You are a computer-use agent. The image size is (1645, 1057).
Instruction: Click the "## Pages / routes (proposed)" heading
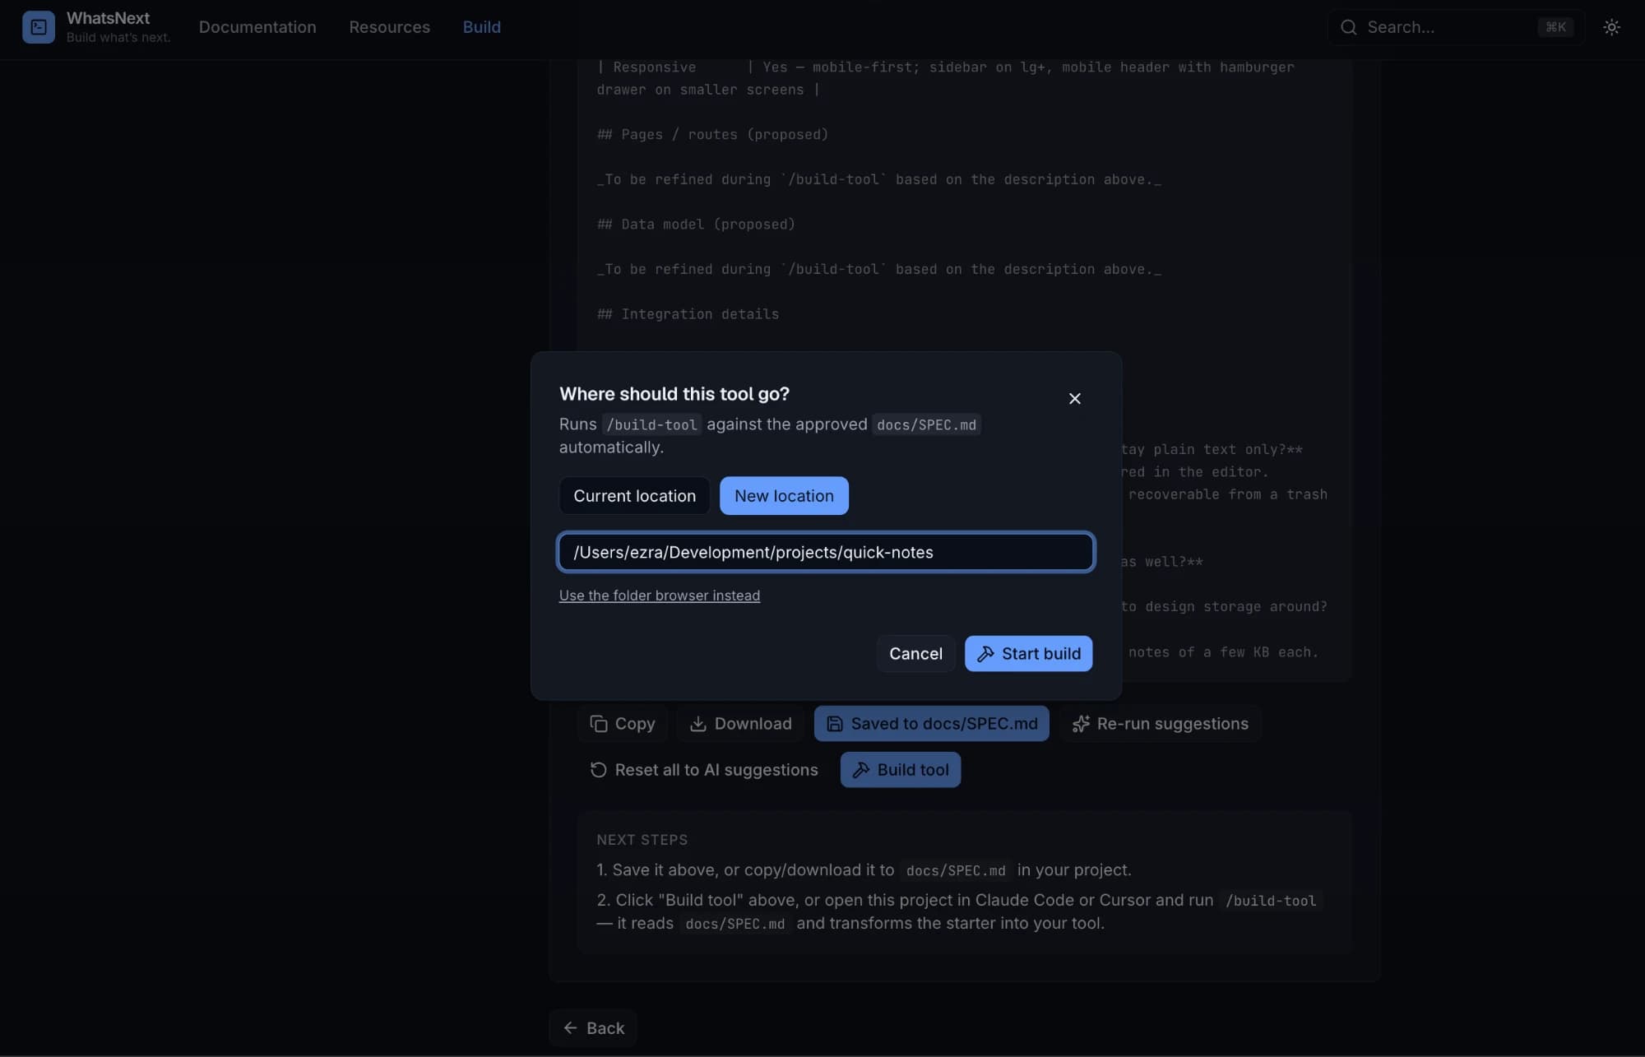pyautogui.click(x=712, y=135)
